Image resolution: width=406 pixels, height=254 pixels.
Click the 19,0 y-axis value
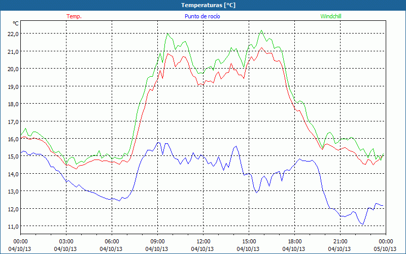(13, 86)
